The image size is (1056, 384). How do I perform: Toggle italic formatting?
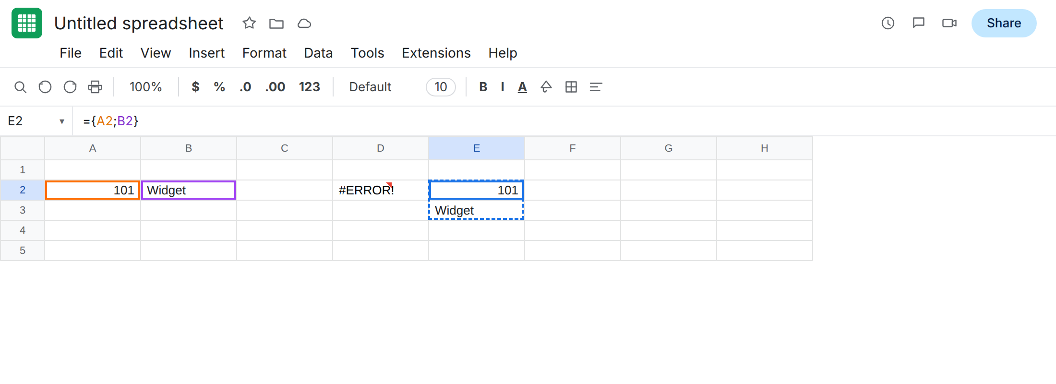coord(503,87)
